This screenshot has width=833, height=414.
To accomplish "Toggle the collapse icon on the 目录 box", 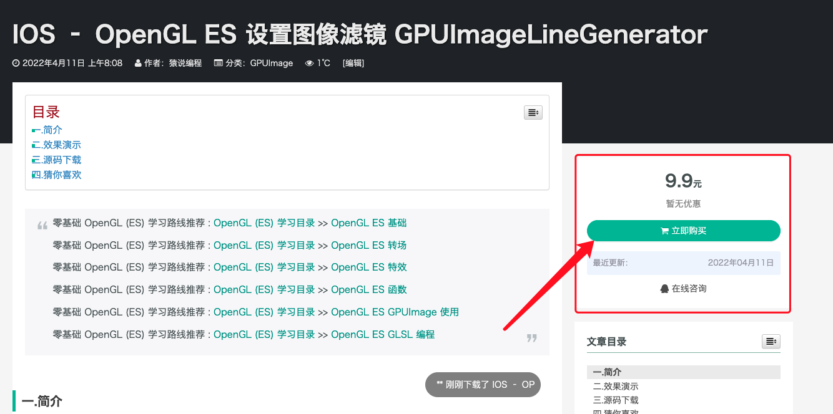I will pyautogui.click(x=533, y=112).
